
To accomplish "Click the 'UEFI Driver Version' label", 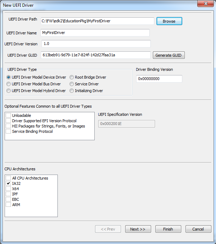I will tap(21, 44).
